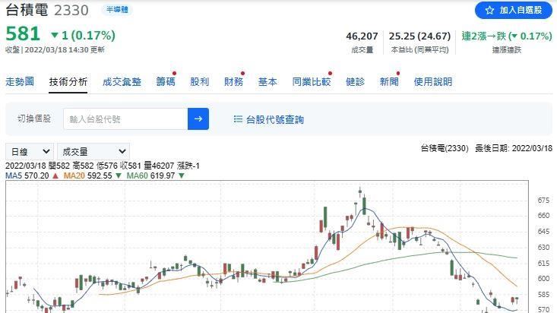The image size is (557, 313).
Task: Click the 46,207 volume value
Action: (x=362, y=36)
